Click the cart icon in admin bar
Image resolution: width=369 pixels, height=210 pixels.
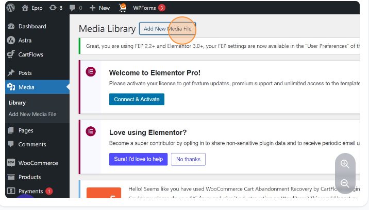122,8
